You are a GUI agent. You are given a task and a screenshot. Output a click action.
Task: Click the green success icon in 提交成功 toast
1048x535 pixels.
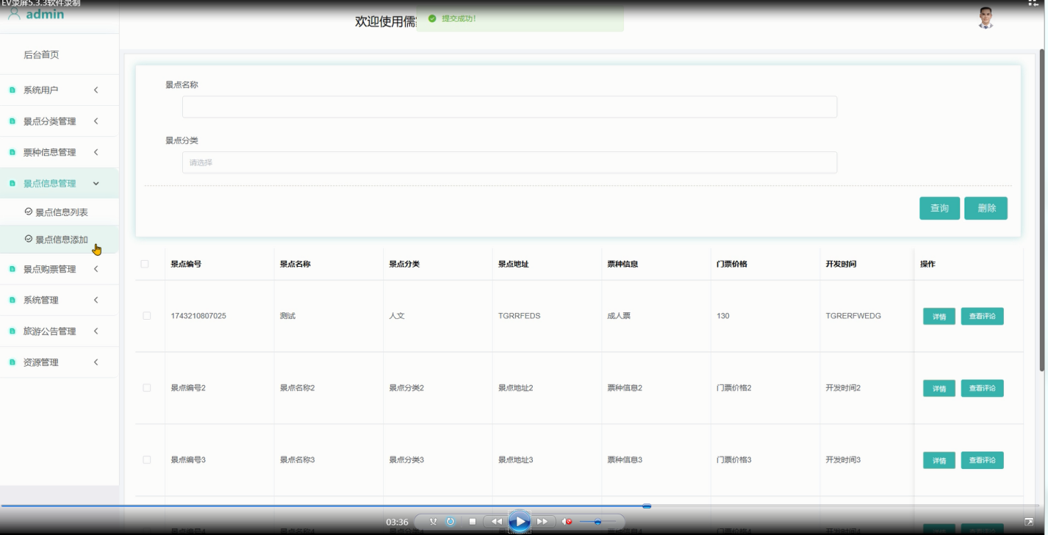coord(432,18)
